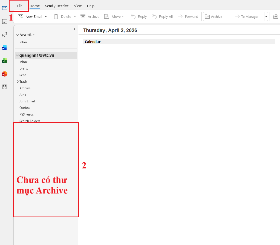Open the RSS Feeds folder

coord(27,114)
